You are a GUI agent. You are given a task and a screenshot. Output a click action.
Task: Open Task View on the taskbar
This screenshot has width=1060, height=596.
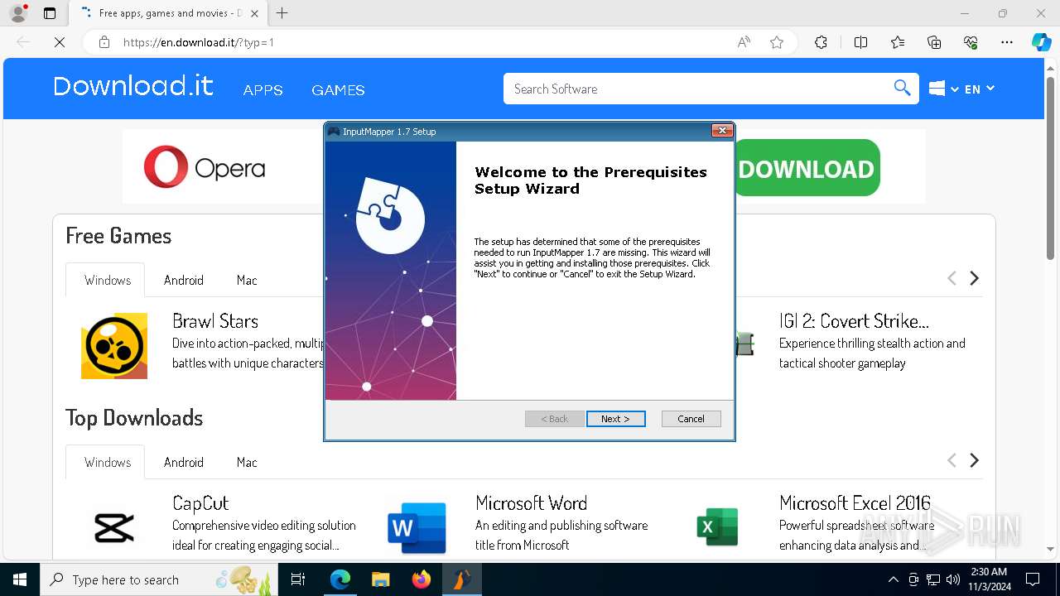299,579
